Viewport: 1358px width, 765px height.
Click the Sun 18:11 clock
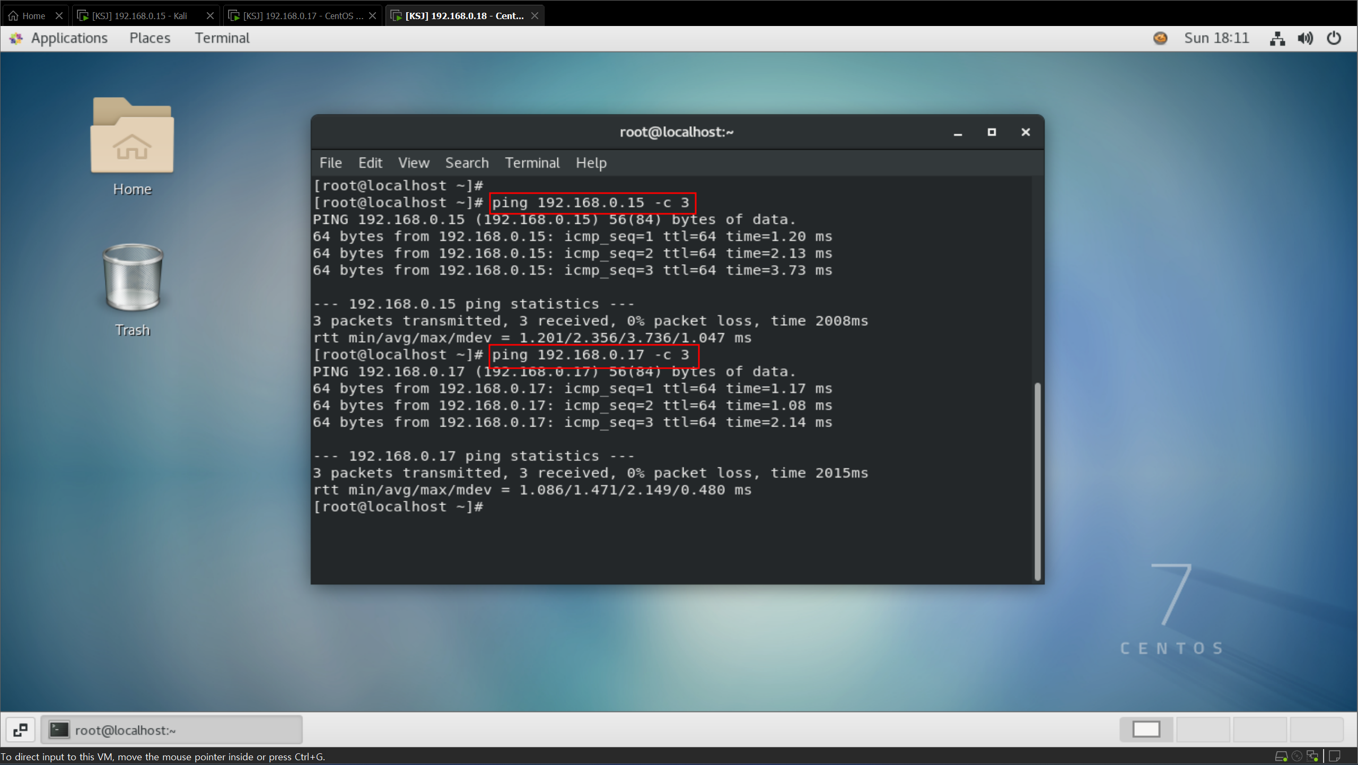(1216, 38)
